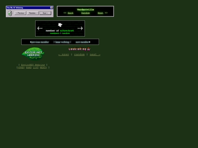198x148 pixels.
Task: Click the Random... button in No AI Webring
Action: click(33, 13)
